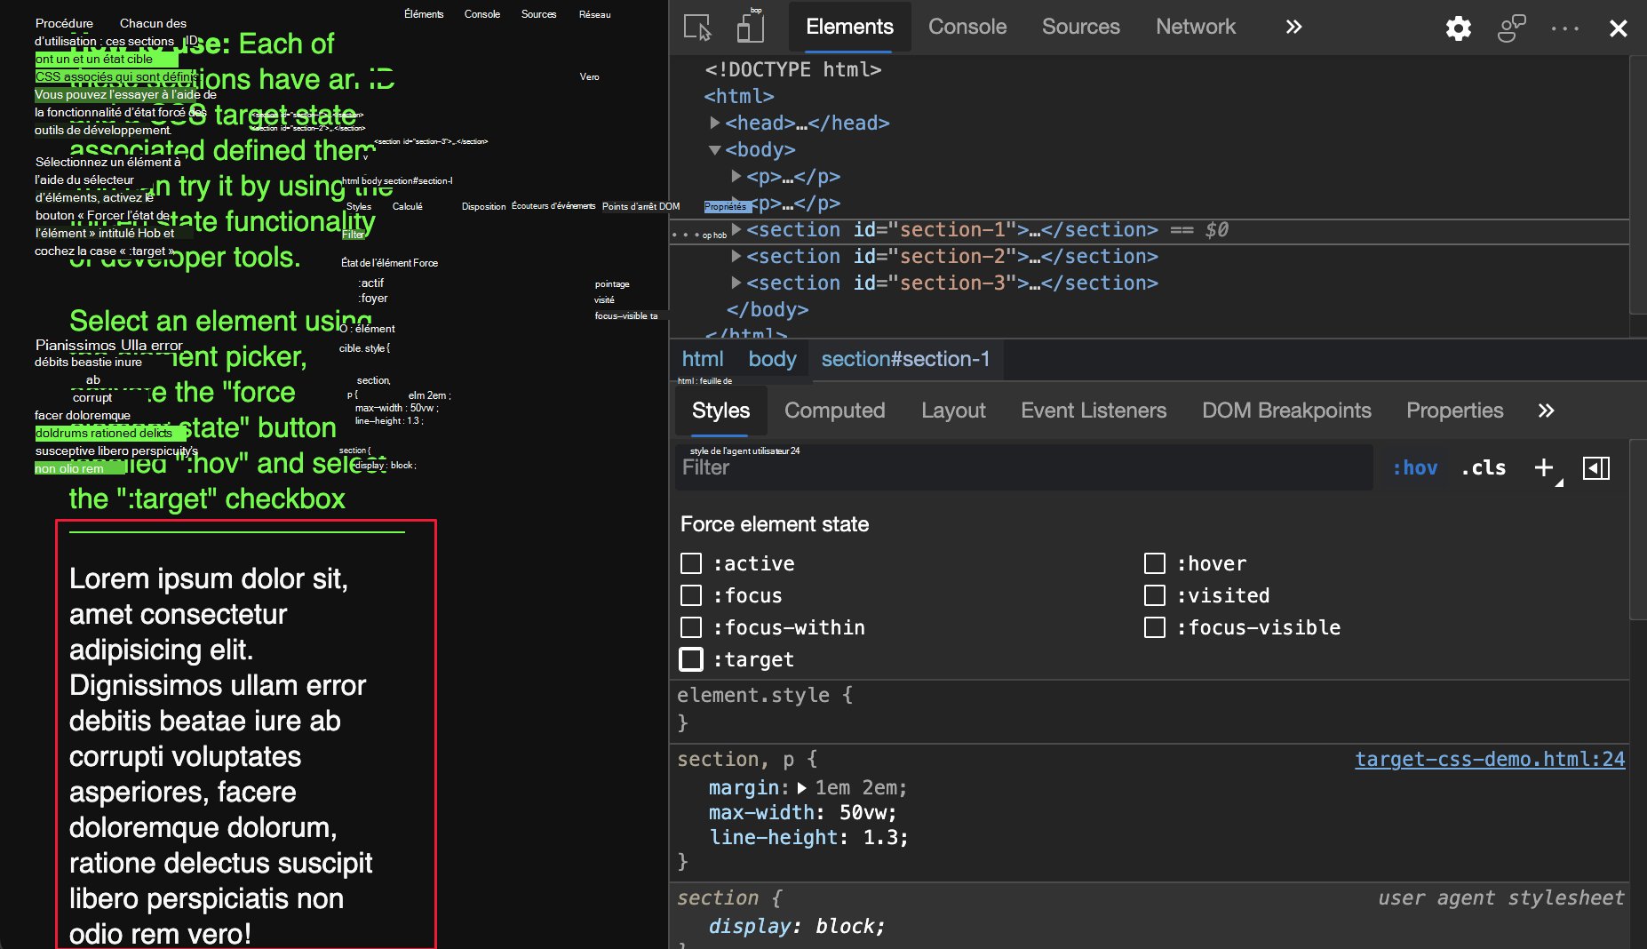This screenshot has height=949, width=1647.
Task: Expand the head element in the DOM tree
Action: point(716,123)
